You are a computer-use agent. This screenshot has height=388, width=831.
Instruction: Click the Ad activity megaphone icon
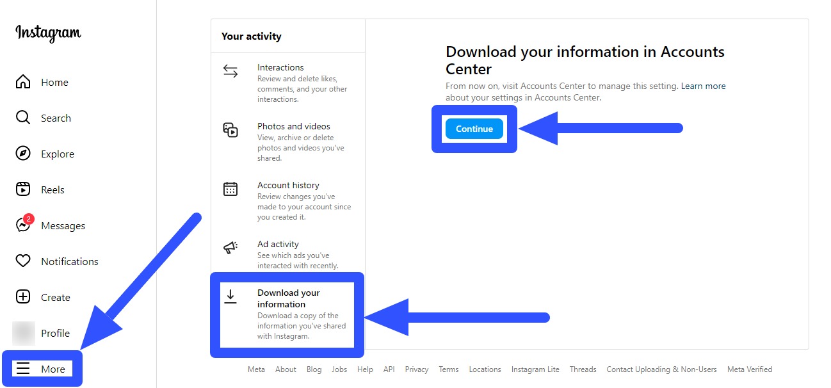(x=230, y=247)
